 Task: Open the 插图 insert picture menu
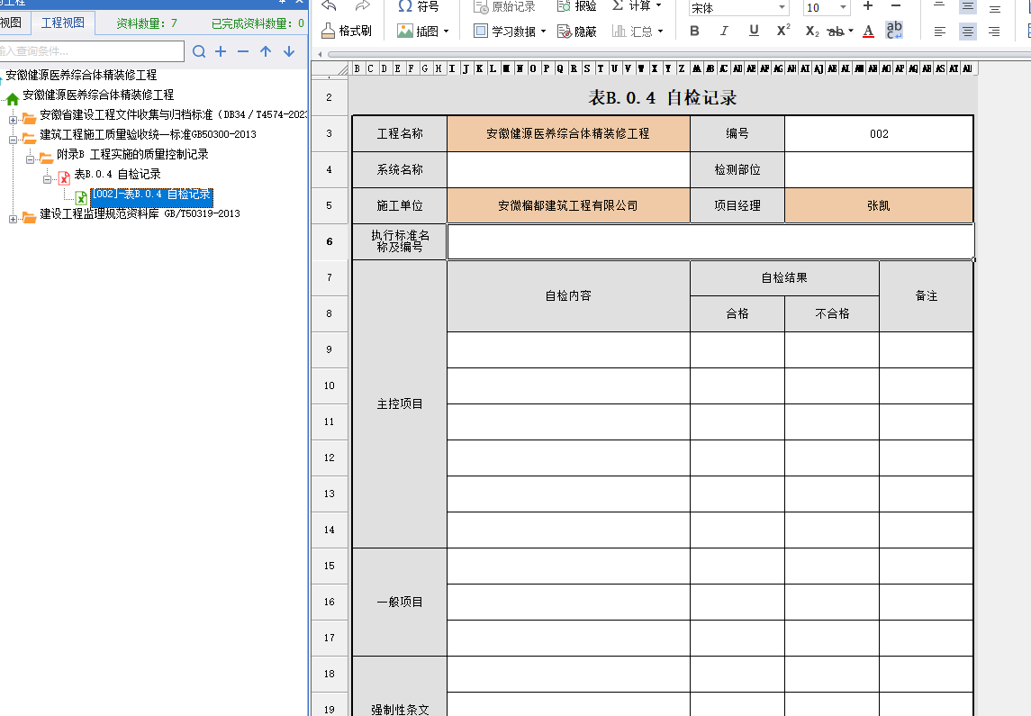click(422, 32)
